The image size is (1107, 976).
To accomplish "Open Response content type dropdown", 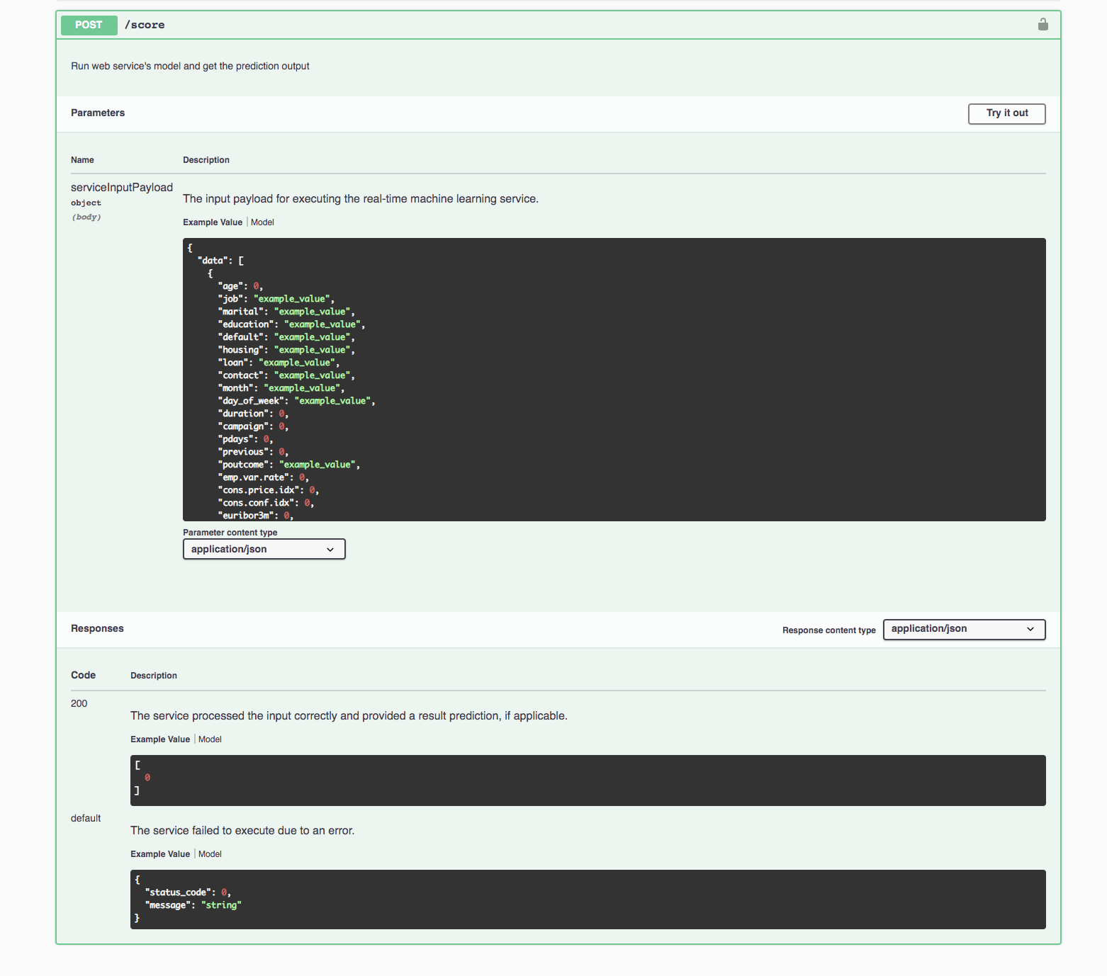I will point(964,629).
